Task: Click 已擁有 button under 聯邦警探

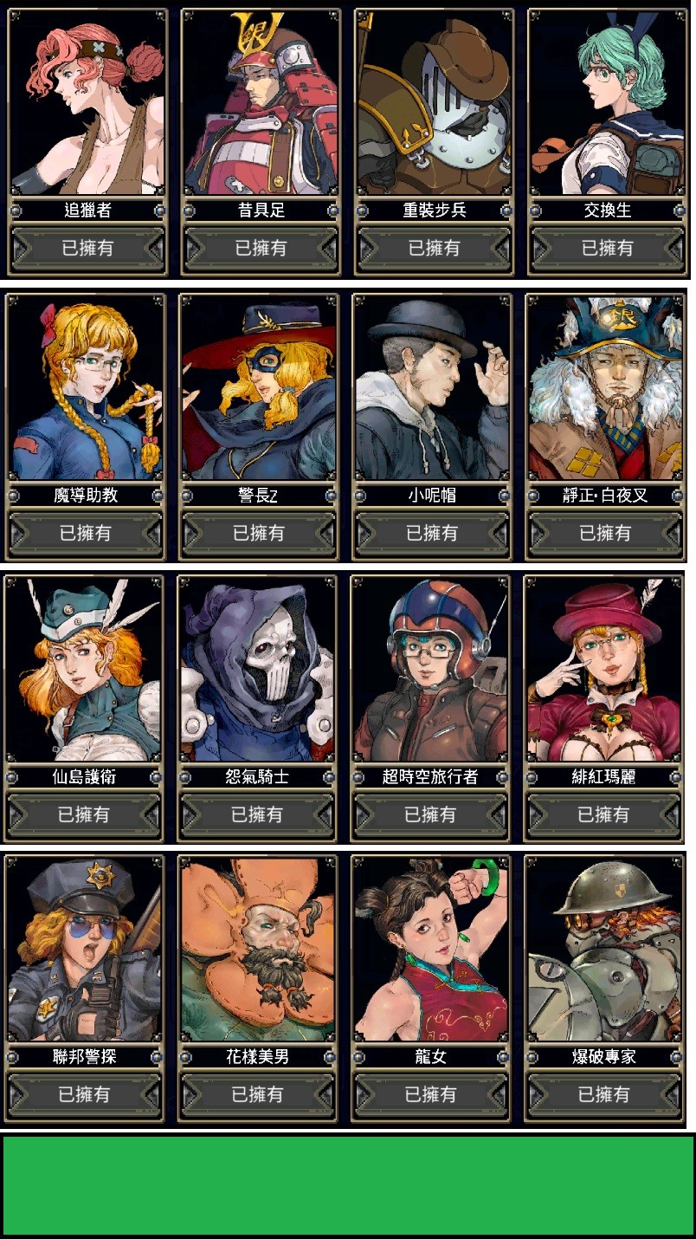Action: 84,1095
